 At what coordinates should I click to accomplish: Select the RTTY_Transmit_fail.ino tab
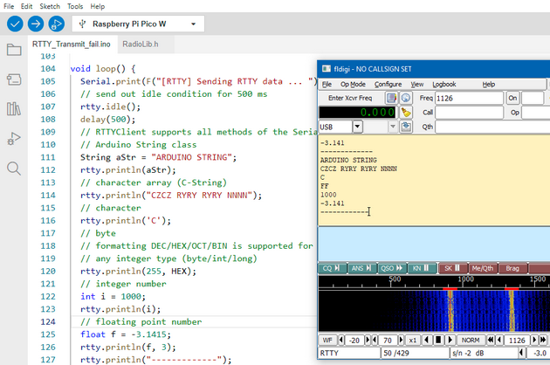click(72, 45)
